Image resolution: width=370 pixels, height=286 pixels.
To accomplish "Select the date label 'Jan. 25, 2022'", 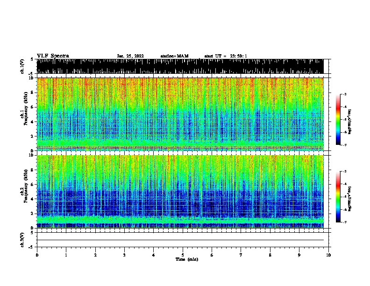I will 130,56.
